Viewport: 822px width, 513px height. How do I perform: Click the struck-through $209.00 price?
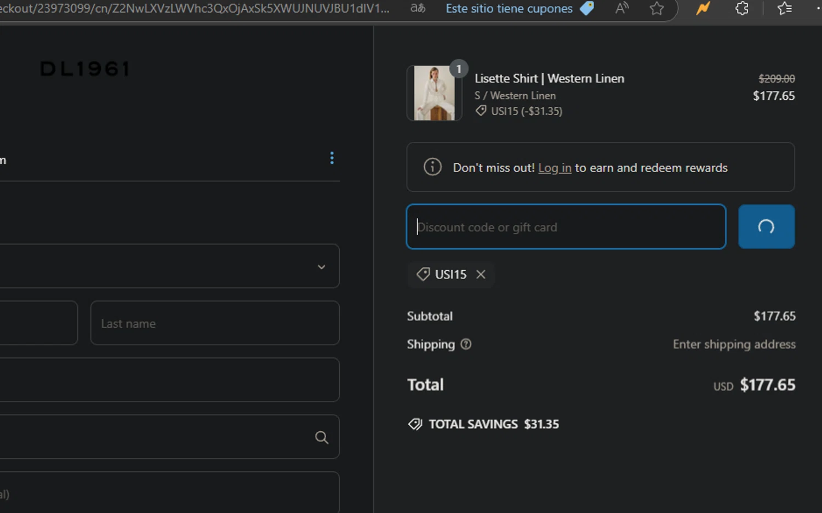click(777, 78)
